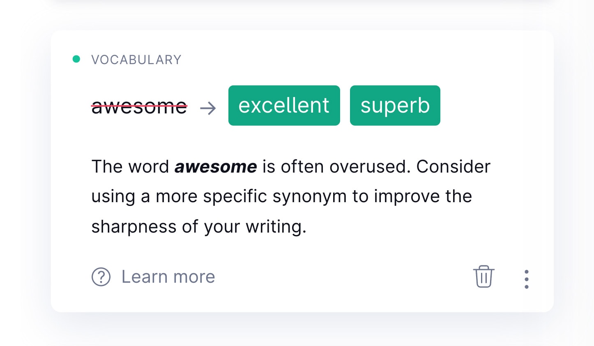Apply the "superb" suggestion

point(395,106)
